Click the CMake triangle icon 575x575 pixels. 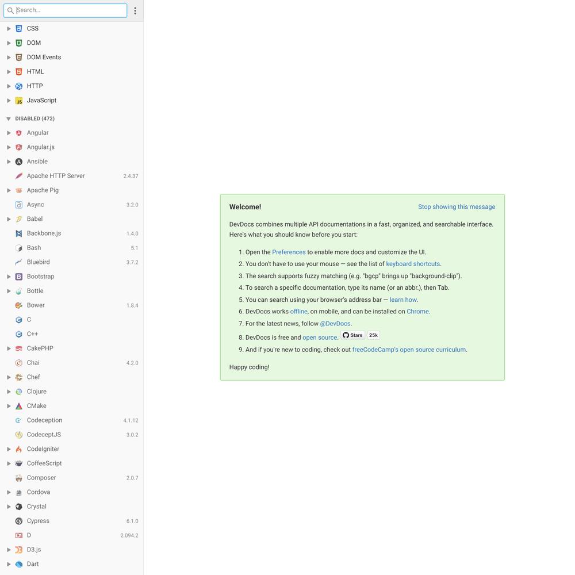[19, 406]
